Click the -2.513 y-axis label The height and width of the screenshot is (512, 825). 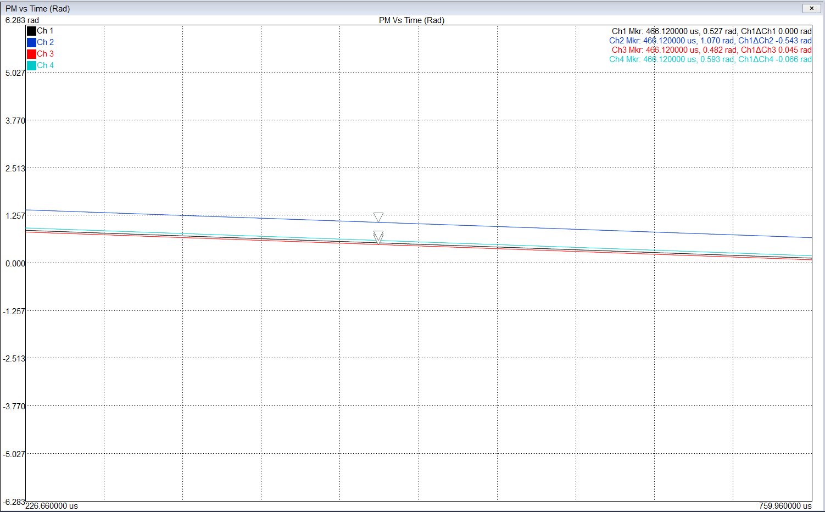pyautogui.click(x=14, y=359)
